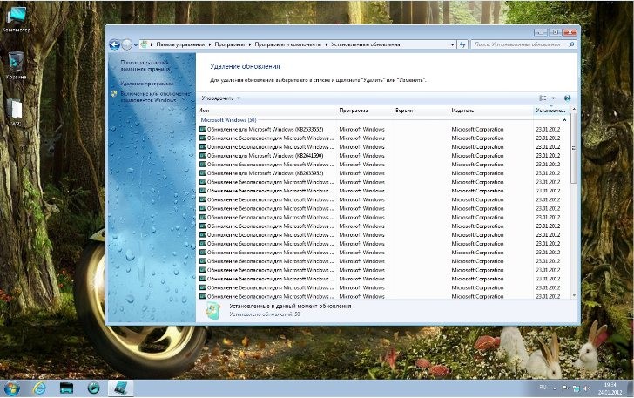The width and height of the screenshot is (634, 398).
Task: Open Программы и компоненты breadcrumb
Action: coord(288,44)
